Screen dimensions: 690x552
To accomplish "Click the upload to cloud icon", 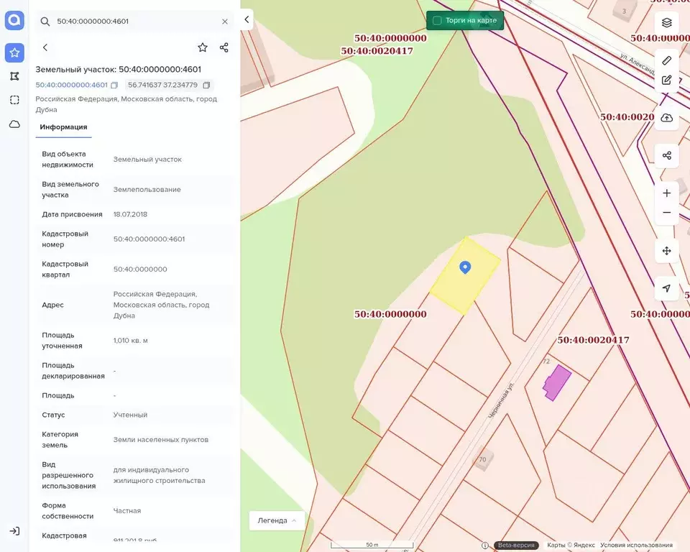I will [666, 117].
